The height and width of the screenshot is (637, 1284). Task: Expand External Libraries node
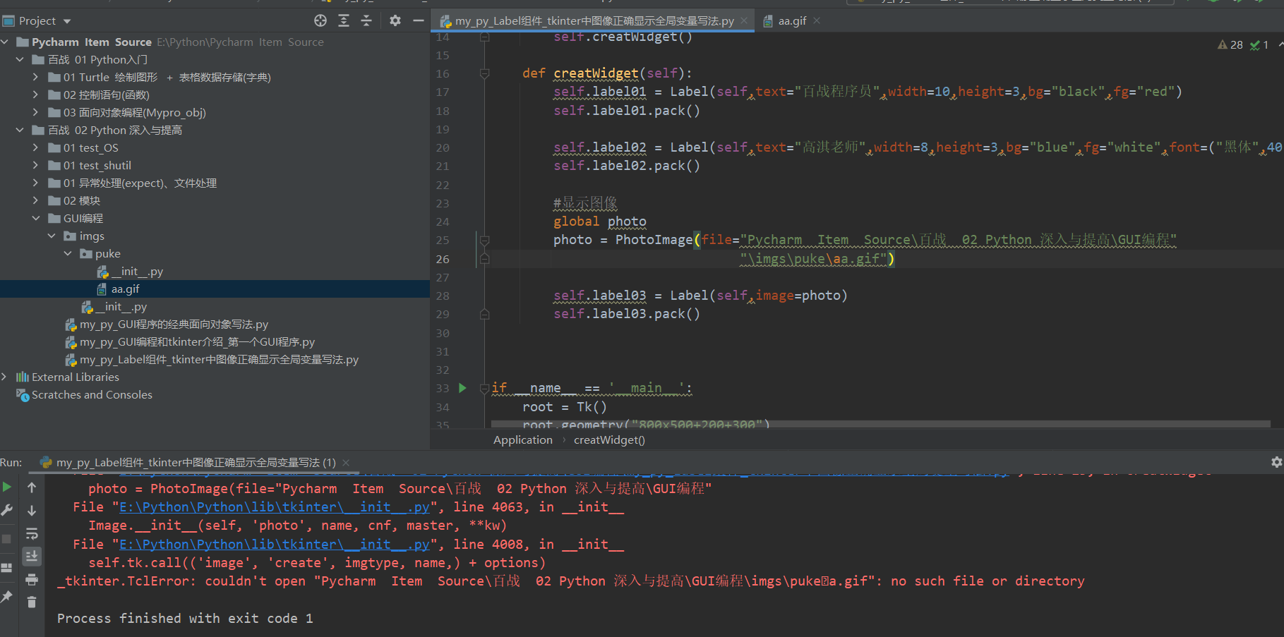pyautogui.click(x=5, y=377)
